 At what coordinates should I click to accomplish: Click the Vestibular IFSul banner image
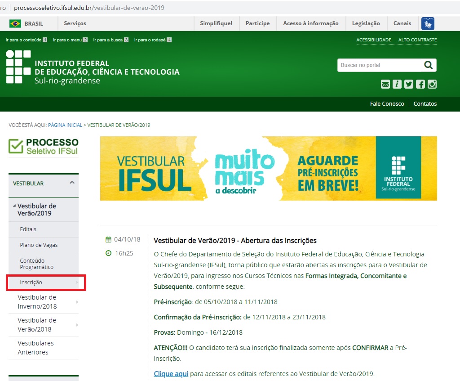coord(269,168)
